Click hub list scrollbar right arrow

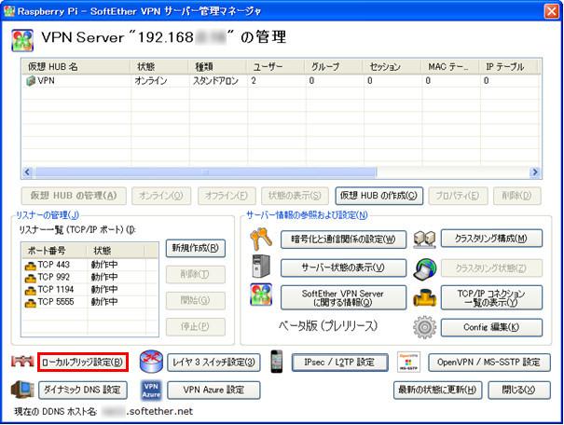(x=535, y=172)
